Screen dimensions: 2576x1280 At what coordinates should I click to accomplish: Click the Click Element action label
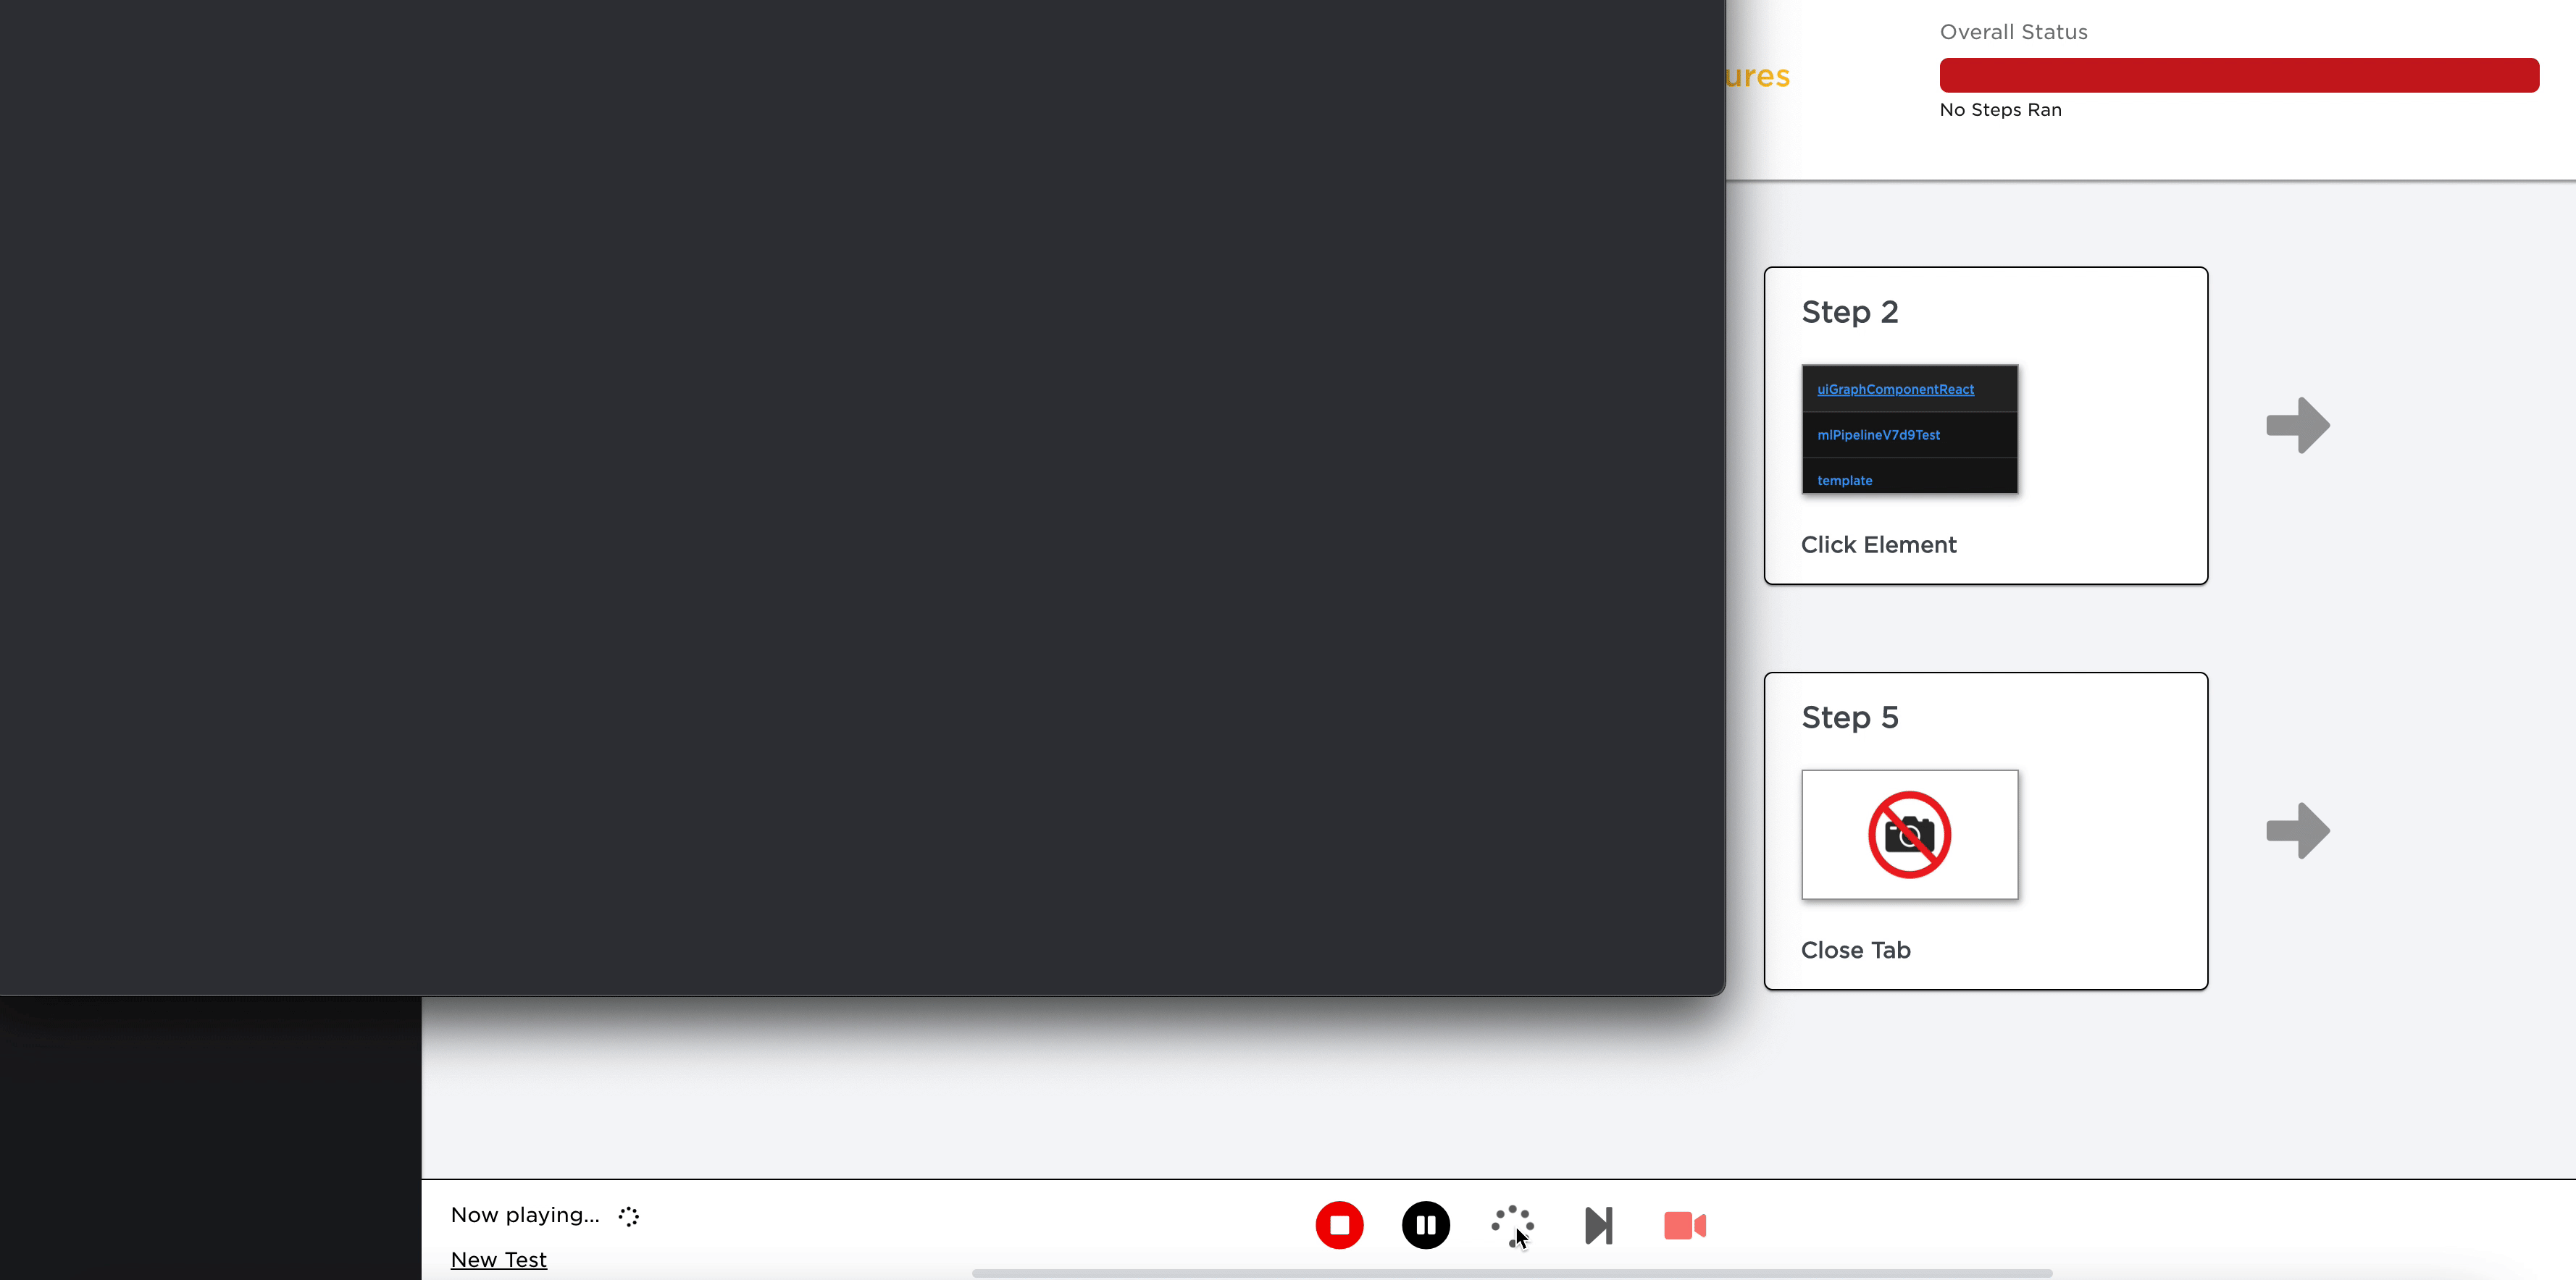point(1878,544)
